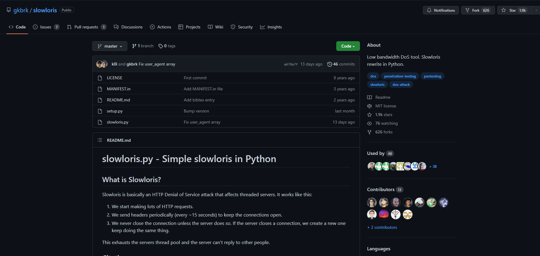The height and width of the screenshot is (256, 540).
Task: Open the master branch selector dropdown
Action: click(x=110, y=46)
